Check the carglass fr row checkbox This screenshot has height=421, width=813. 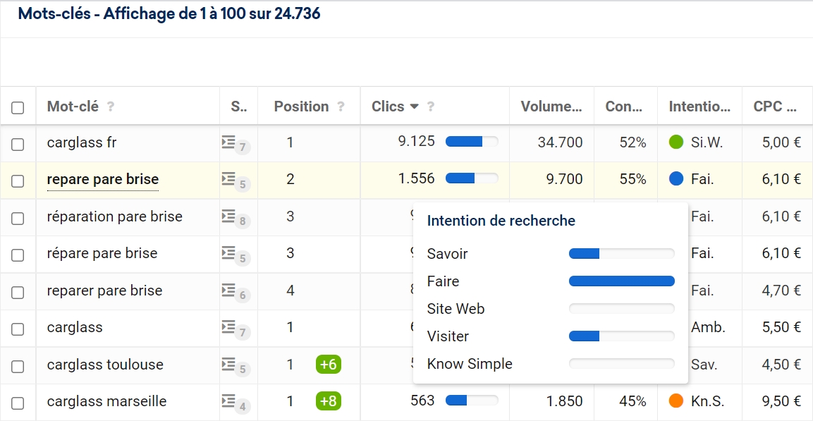[x=18, y=144]
